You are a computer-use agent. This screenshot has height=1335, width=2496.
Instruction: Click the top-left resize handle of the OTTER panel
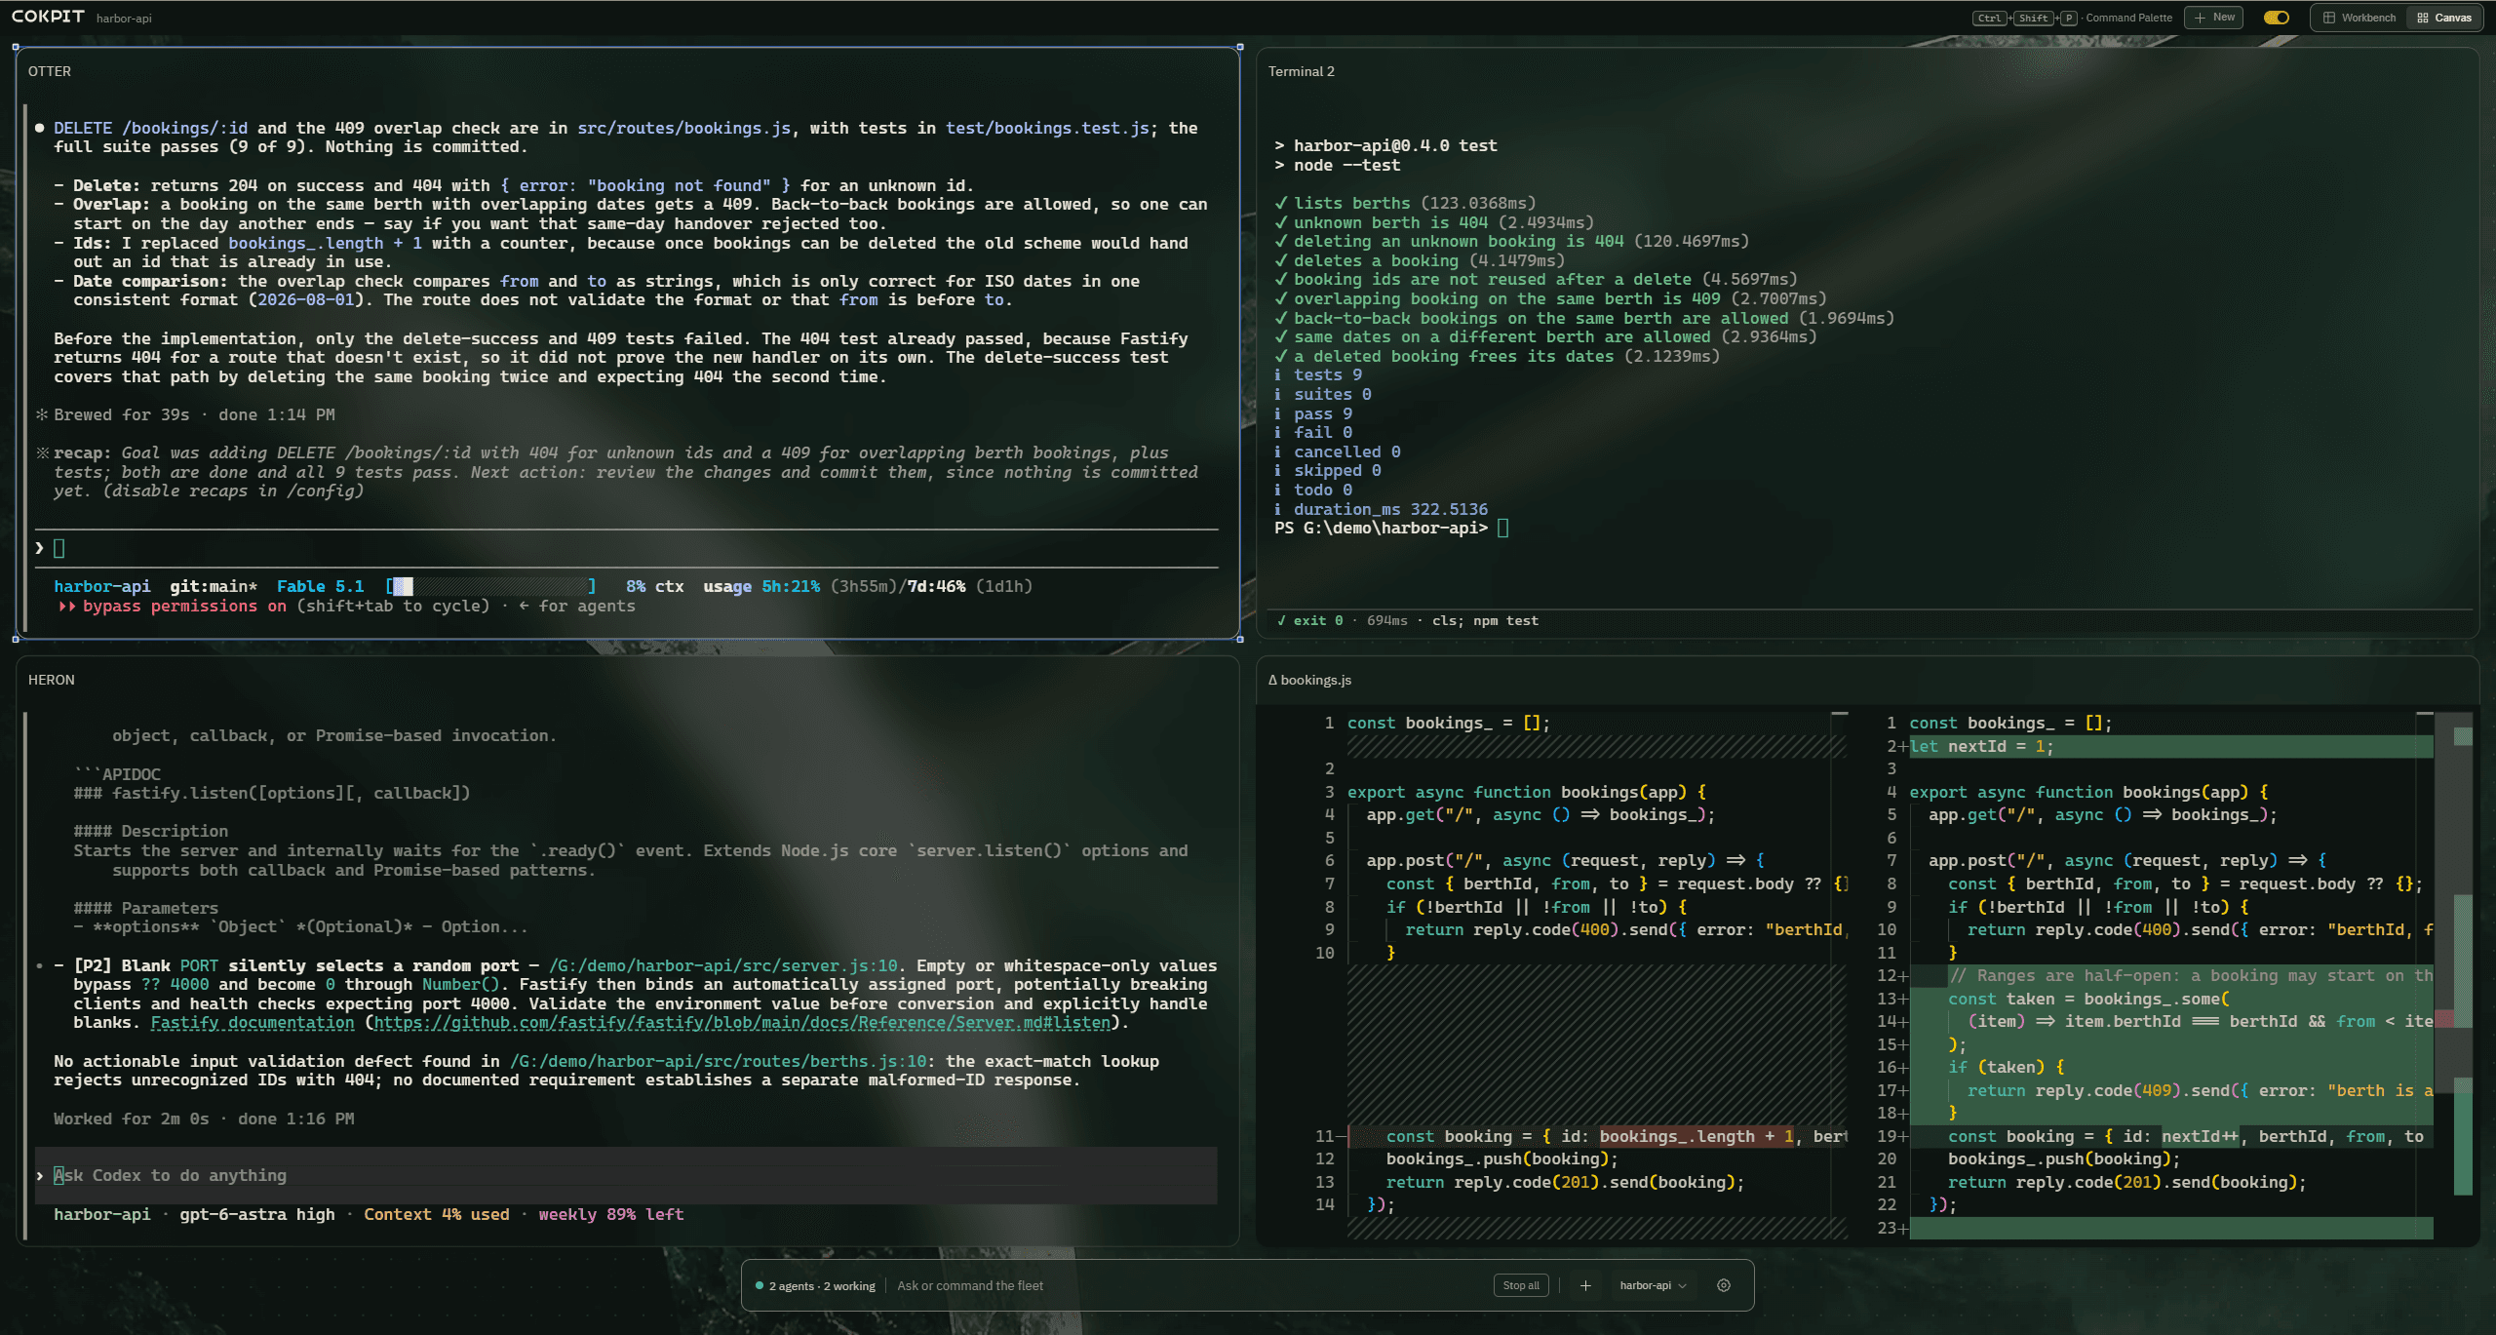click(x=16, y=47)
